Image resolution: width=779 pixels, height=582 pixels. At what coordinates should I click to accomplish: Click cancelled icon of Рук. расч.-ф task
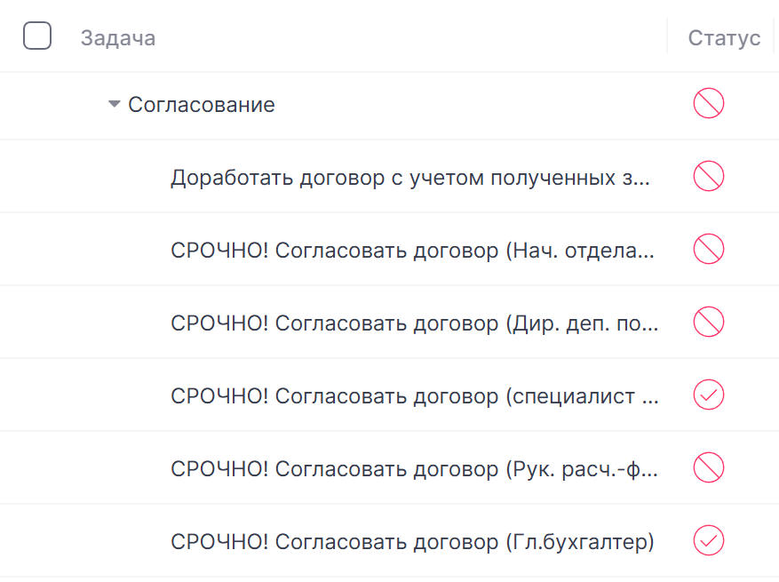click(709, 467)
